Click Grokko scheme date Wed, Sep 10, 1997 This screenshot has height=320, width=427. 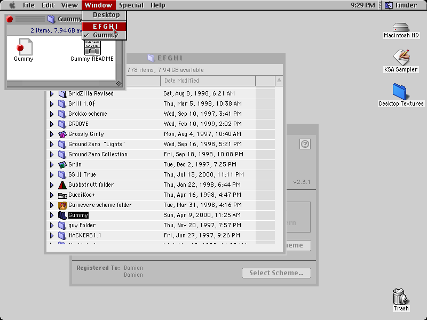pos(203,114)
